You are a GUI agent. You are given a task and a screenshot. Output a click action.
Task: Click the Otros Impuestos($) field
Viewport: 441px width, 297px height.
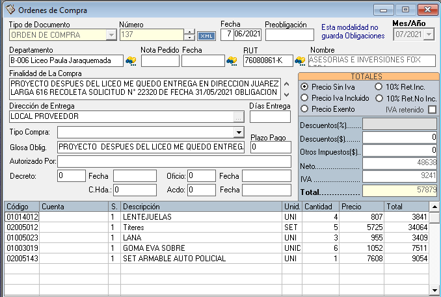point(399,151)
